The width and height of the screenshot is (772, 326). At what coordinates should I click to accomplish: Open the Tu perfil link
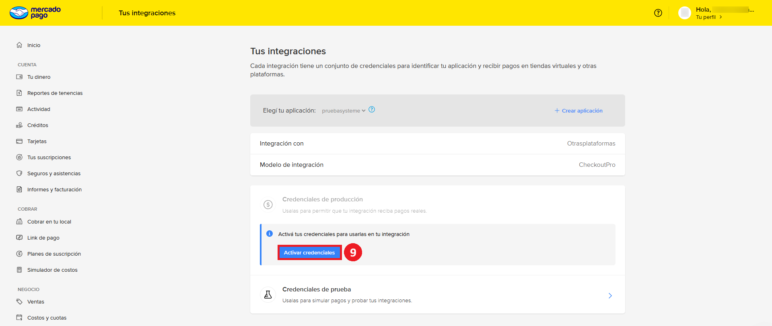706,17
